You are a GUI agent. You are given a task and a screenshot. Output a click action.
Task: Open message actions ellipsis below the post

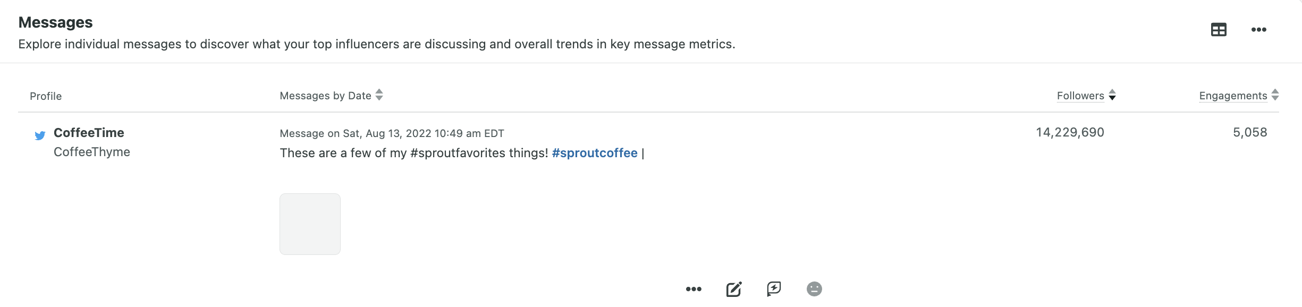point(694,289)
